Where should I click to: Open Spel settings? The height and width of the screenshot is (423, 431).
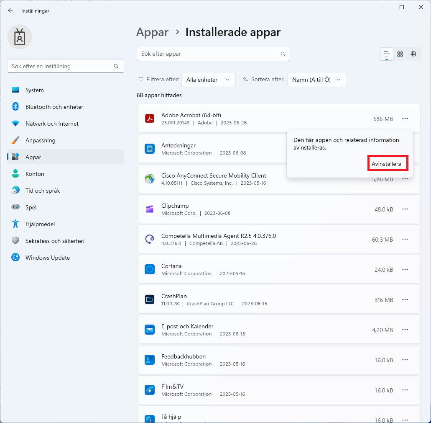pyautogui.click(x=65, y=207)
